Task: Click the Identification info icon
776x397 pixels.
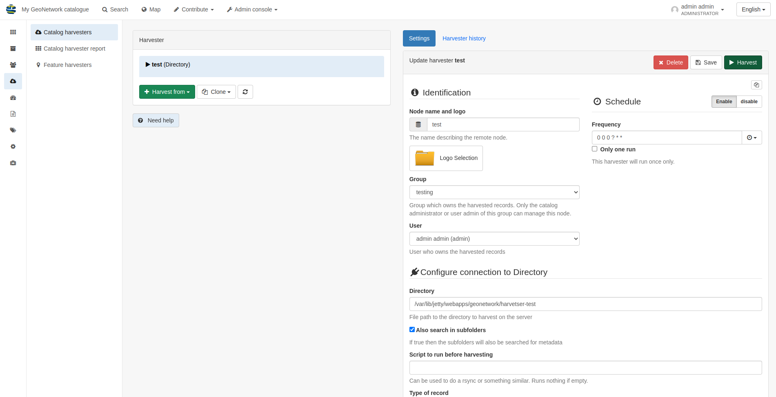Action: point(415,93)
